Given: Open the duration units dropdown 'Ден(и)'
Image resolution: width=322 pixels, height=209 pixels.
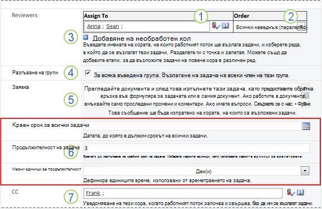Looking at the screenshot, I should click(305, 171).
